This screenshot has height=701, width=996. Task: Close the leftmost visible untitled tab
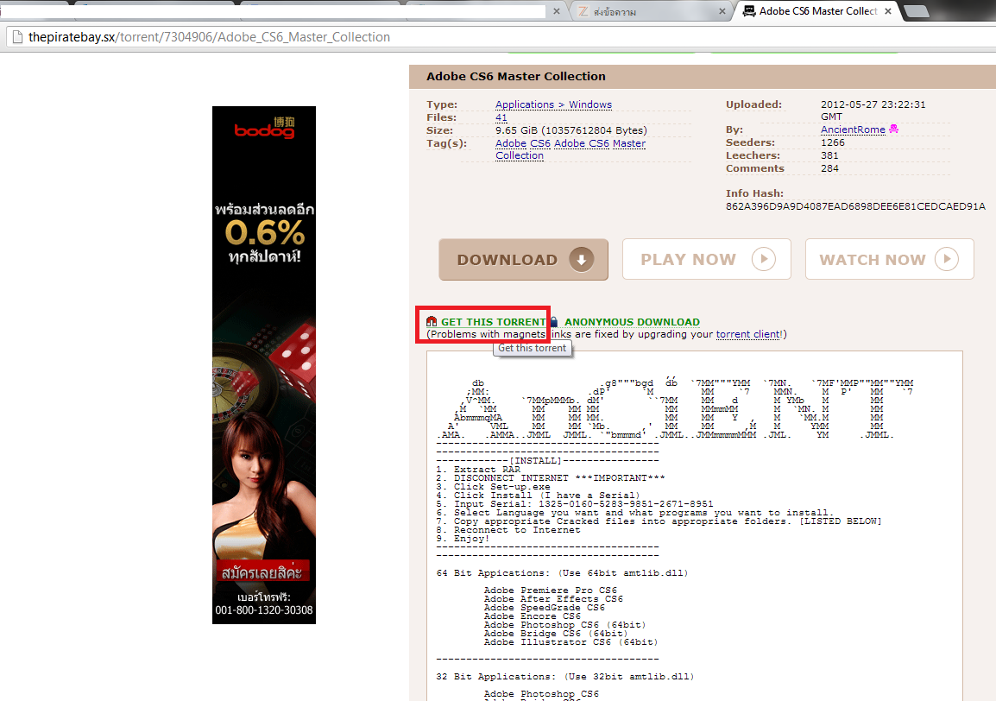click(557, 11)
